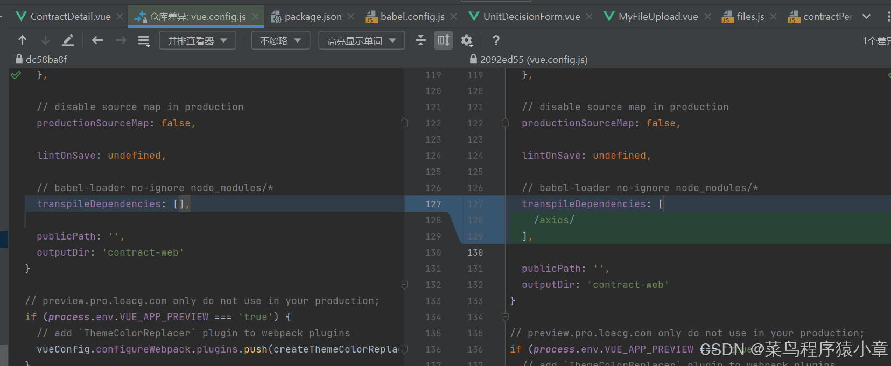Close UnitDecisionForm.vue tab
This screenshot has width=891, height=366.
coord(590,17)
